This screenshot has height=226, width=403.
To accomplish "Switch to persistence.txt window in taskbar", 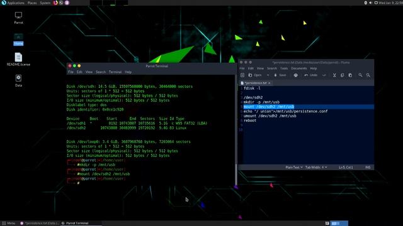I will [x=40, y=223].
